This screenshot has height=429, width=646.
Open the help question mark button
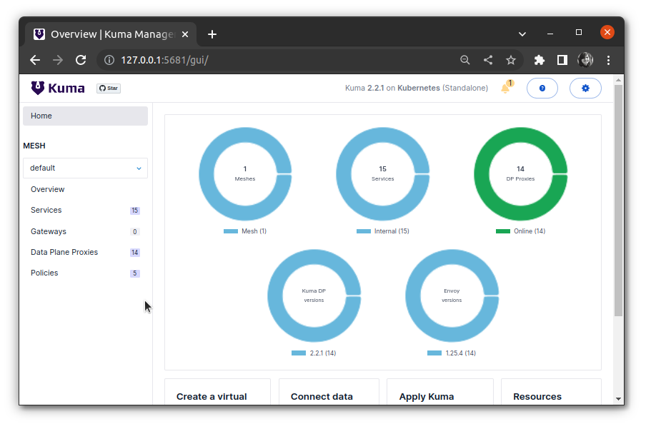pyautogui.click(x=542, y=88)
